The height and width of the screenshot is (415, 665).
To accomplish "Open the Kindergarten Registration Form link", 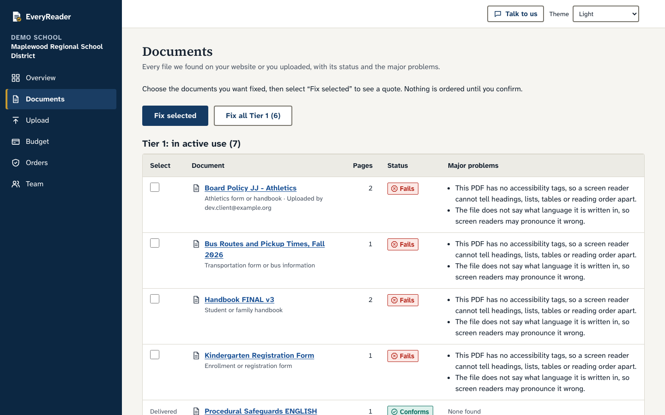I will (x=259, y=356).
